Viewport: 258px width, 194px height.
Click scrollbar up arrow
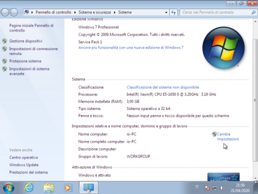pyautogui.click(x=255, y=22)
